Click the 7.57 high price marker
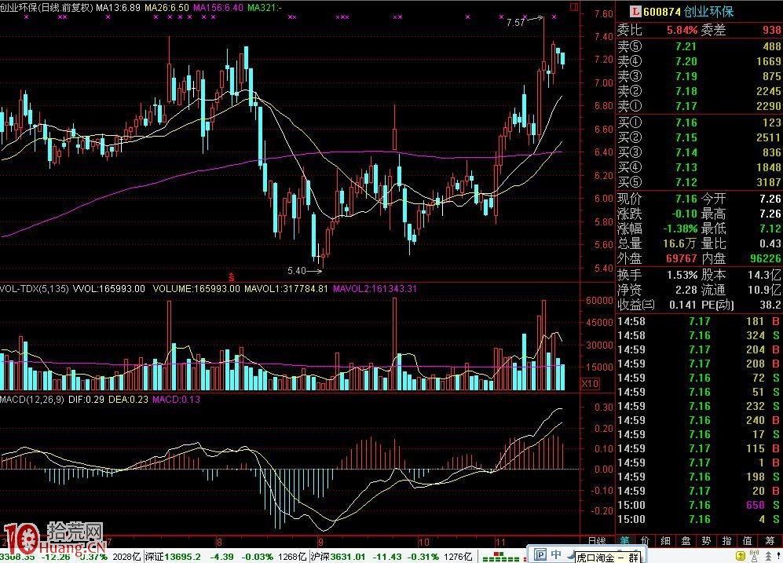 pyautogui.click(x=515, y=24)
